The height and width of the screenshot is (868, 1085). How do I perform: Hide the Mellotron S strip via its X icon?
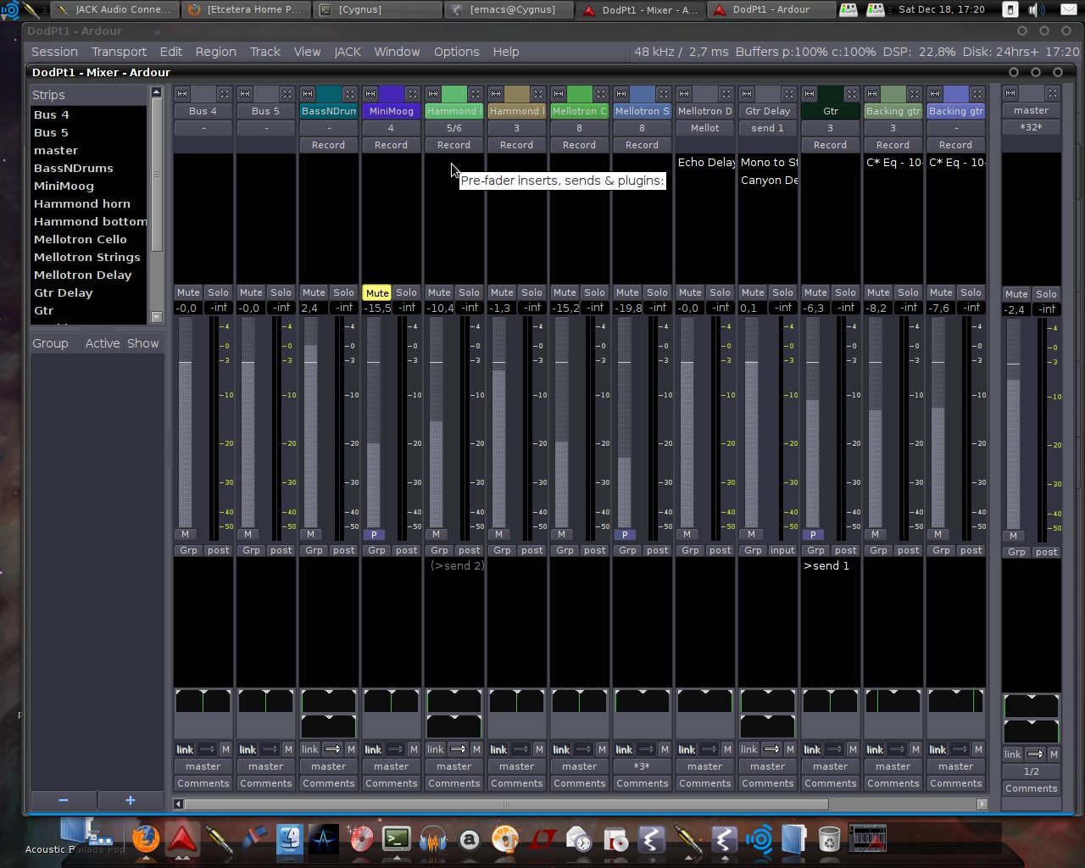point(663,93)
